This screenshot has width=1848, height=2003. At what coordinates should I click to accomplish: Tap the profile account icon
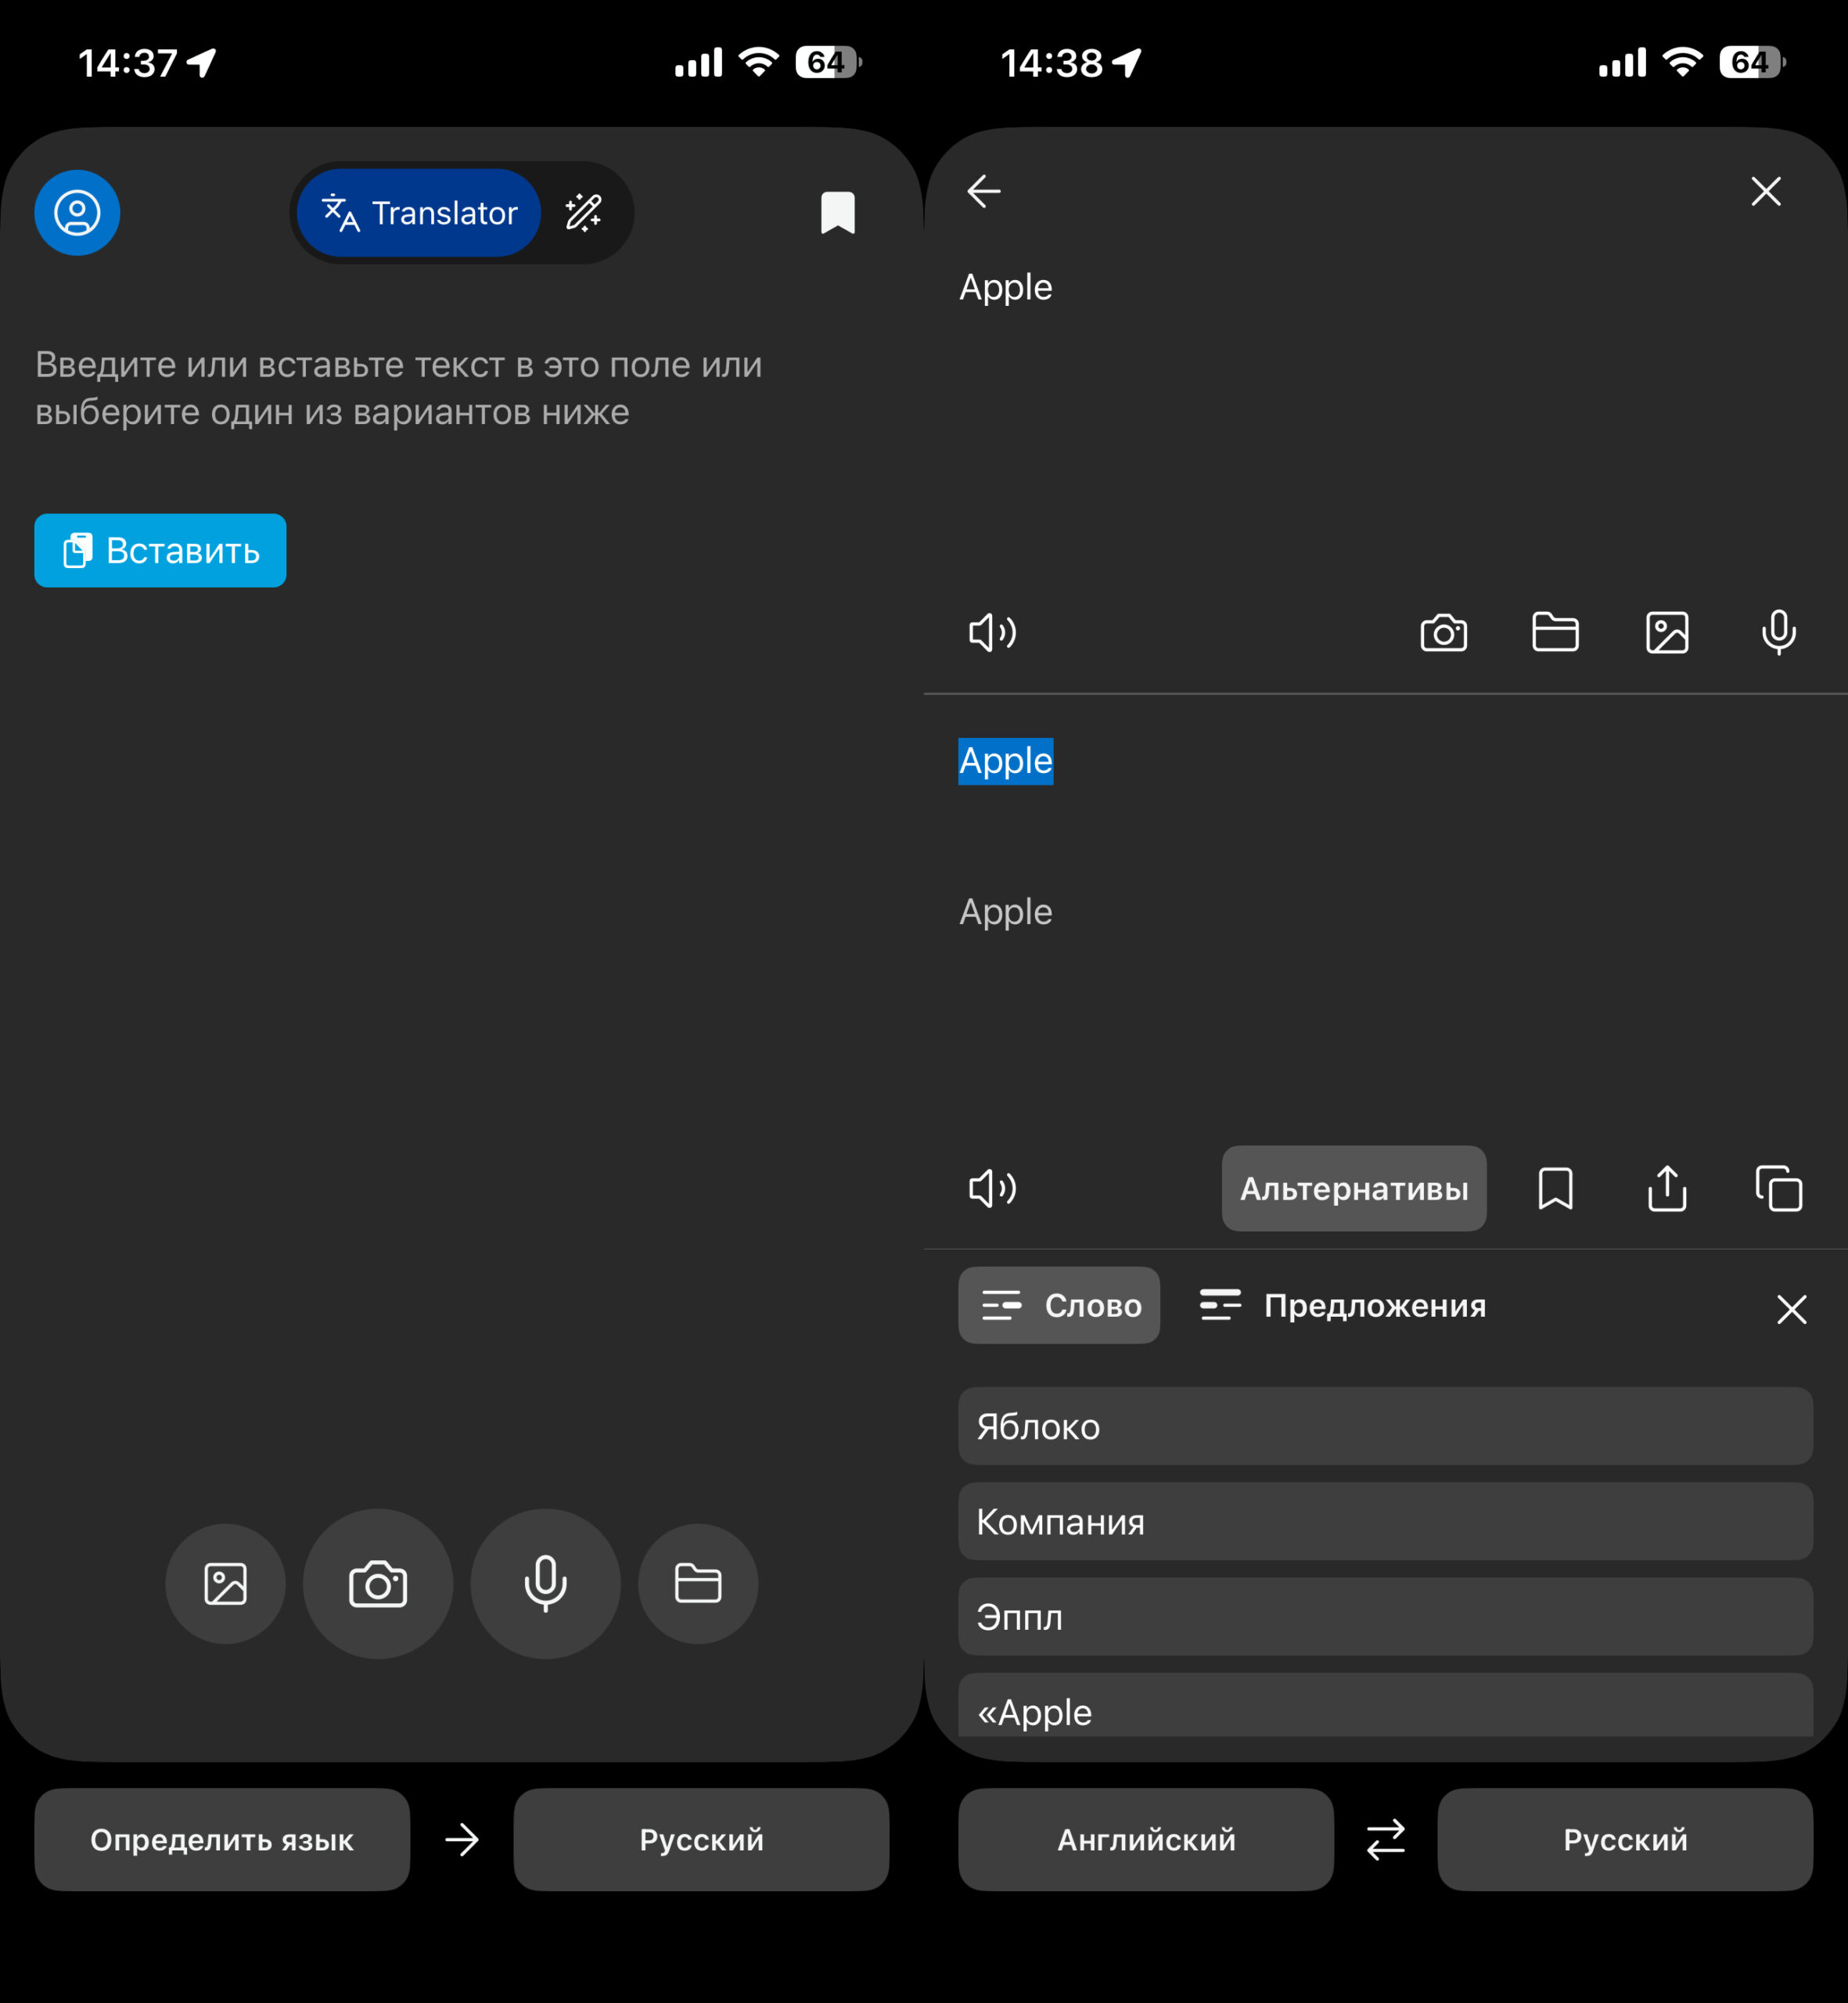[77, 213]
